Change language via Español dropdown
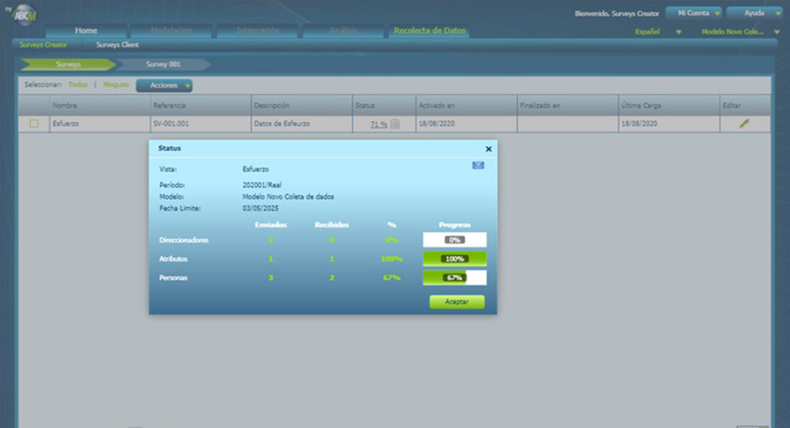Viewport: 790px width, 428px height. coord(657,32)
